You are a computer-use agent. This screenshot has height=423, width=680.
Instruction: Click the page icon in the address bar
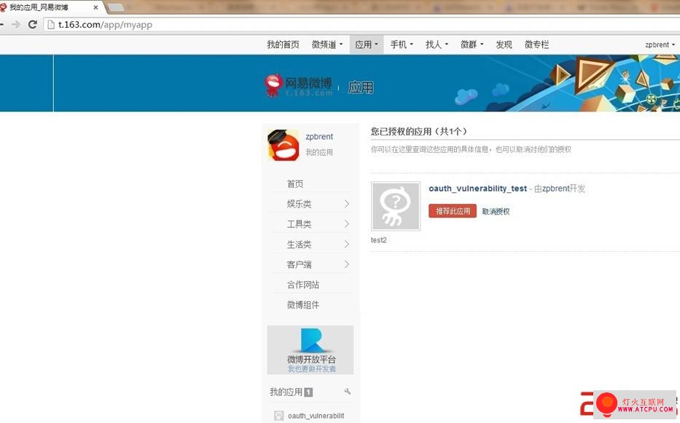point(51,25)
